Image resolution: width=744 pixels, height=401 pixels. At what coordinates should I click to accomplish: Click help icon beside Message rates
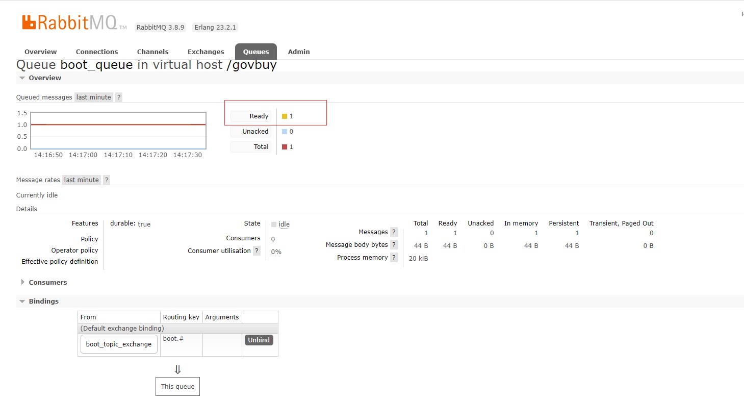click(x=107, y=180)
